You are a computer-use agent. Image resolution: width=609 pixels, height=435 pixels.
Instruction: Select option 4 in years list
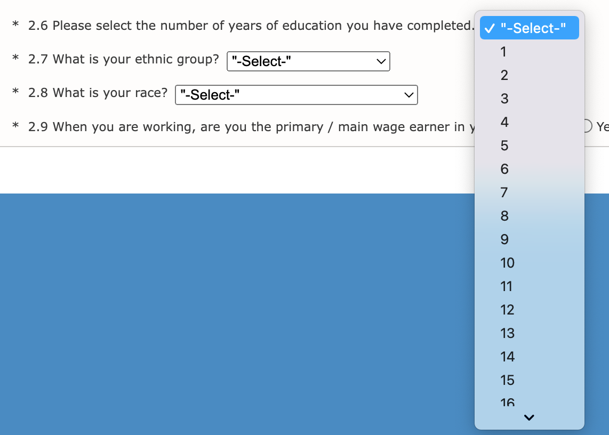tap(504, 122)
